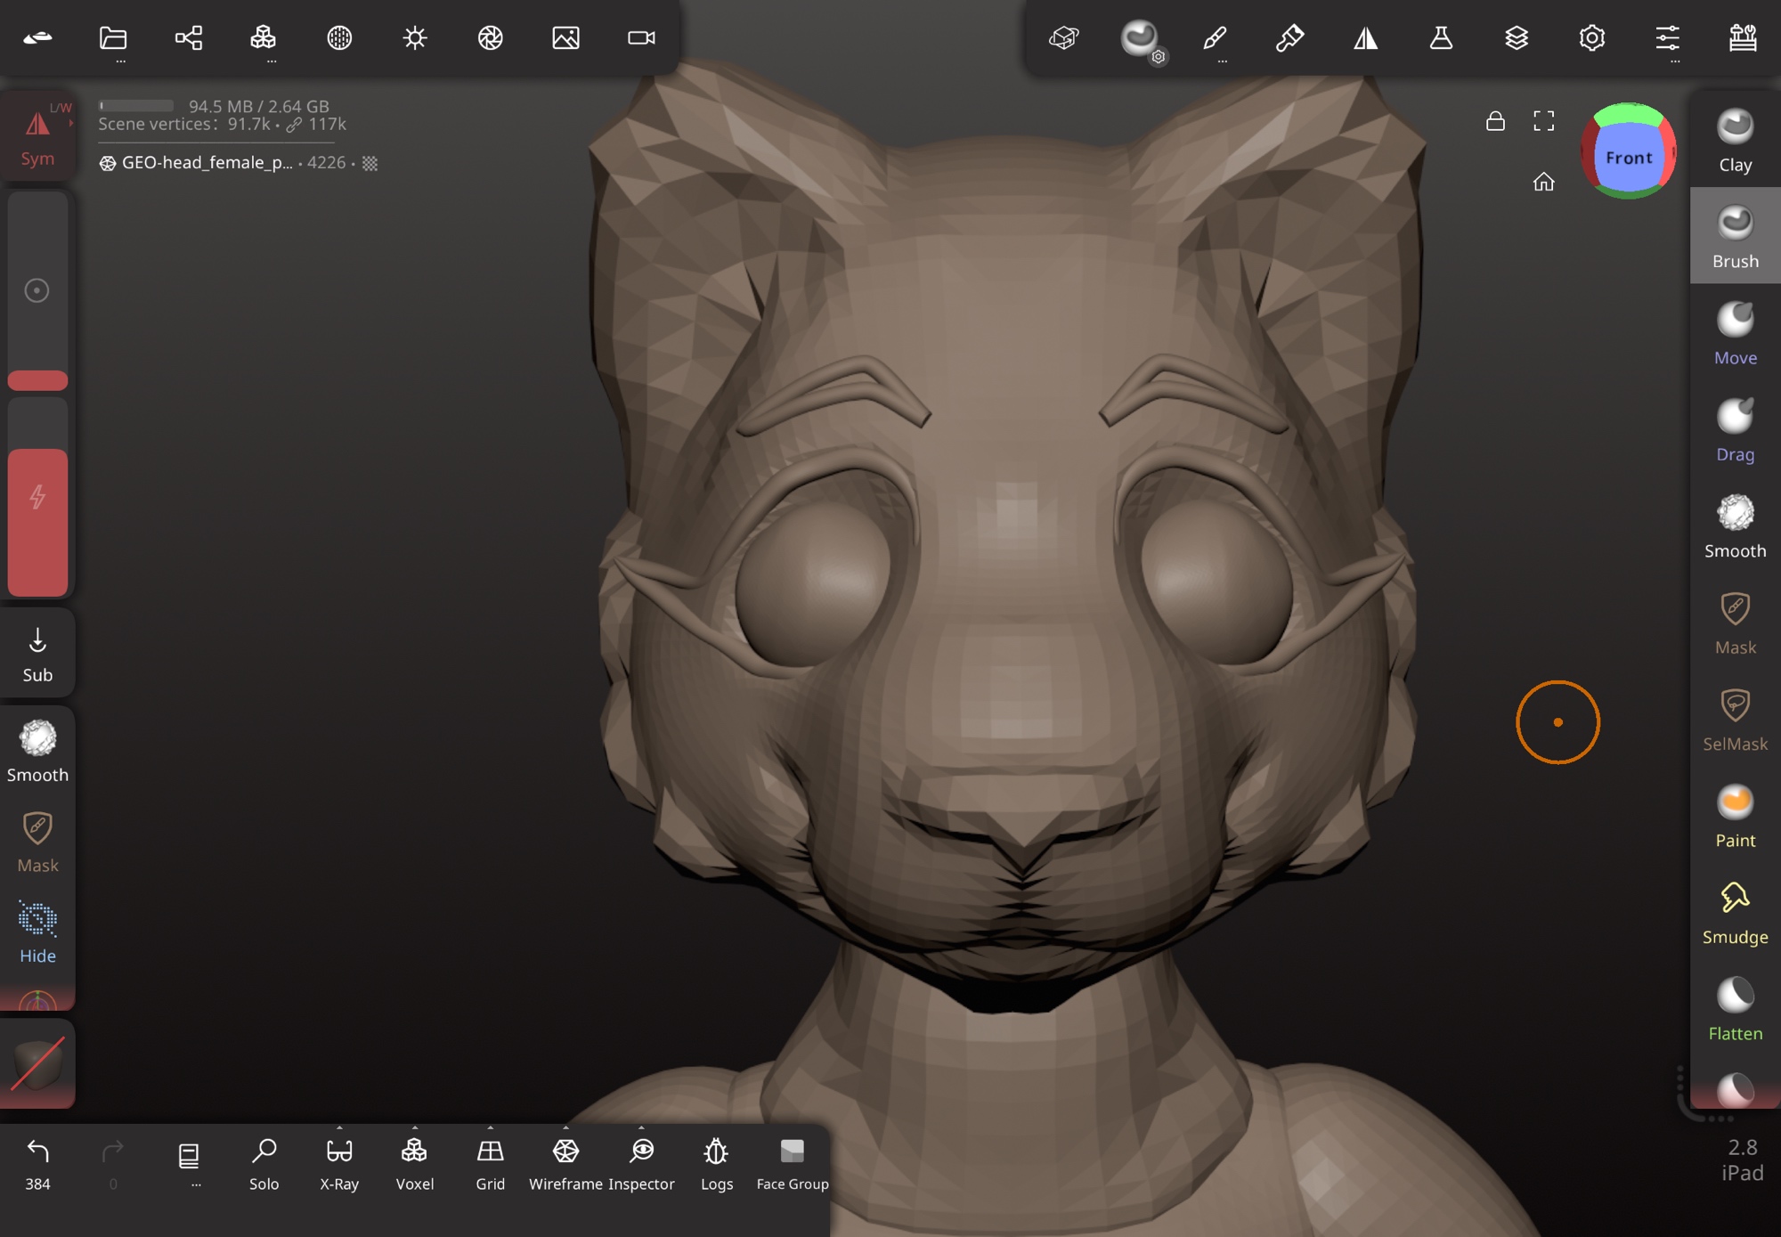Open the symmetry settings in top toolbar
Viewport: 1781px width, 1237px height.
click(1365, 37)
